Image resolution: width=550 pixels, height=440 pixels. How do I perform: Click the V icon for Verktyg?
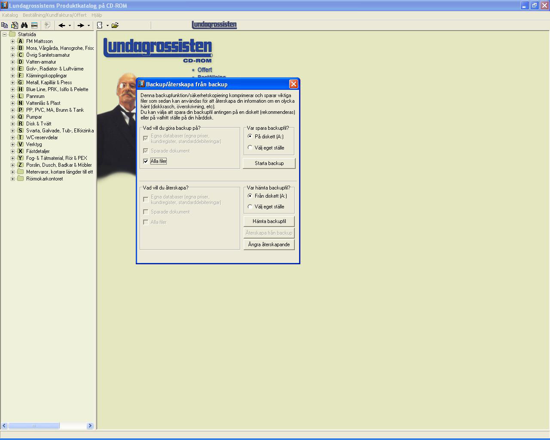click(20, 144)
